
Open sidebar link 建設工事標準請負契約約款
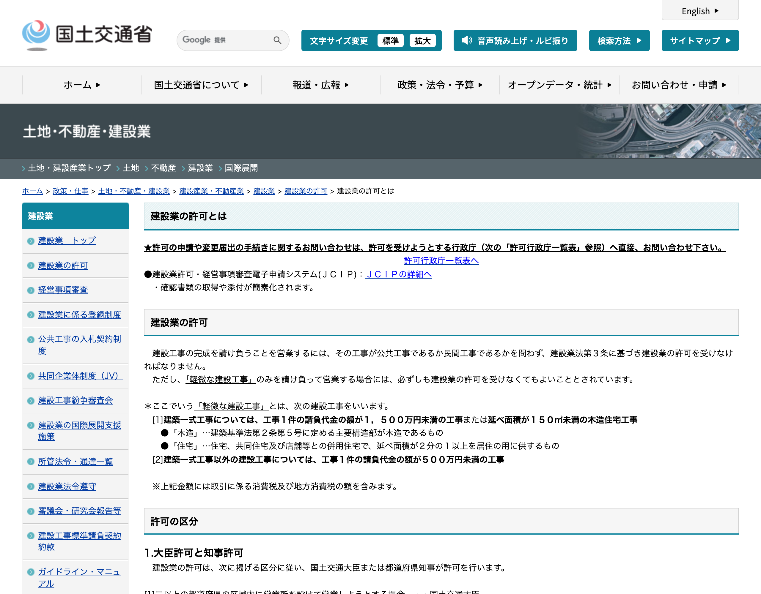point(79,541)
